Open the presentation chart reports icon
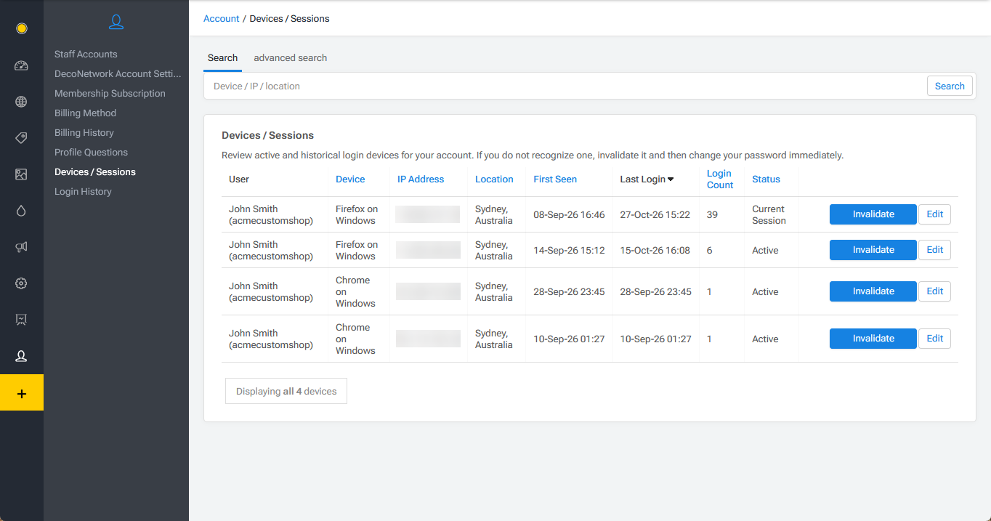Viewport: 991px width, 521px height. [x=21, y=320]
